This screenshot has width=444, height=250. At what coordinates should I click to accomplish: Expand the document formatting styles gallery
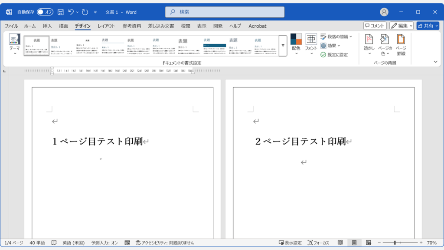(x=283, y=46)
